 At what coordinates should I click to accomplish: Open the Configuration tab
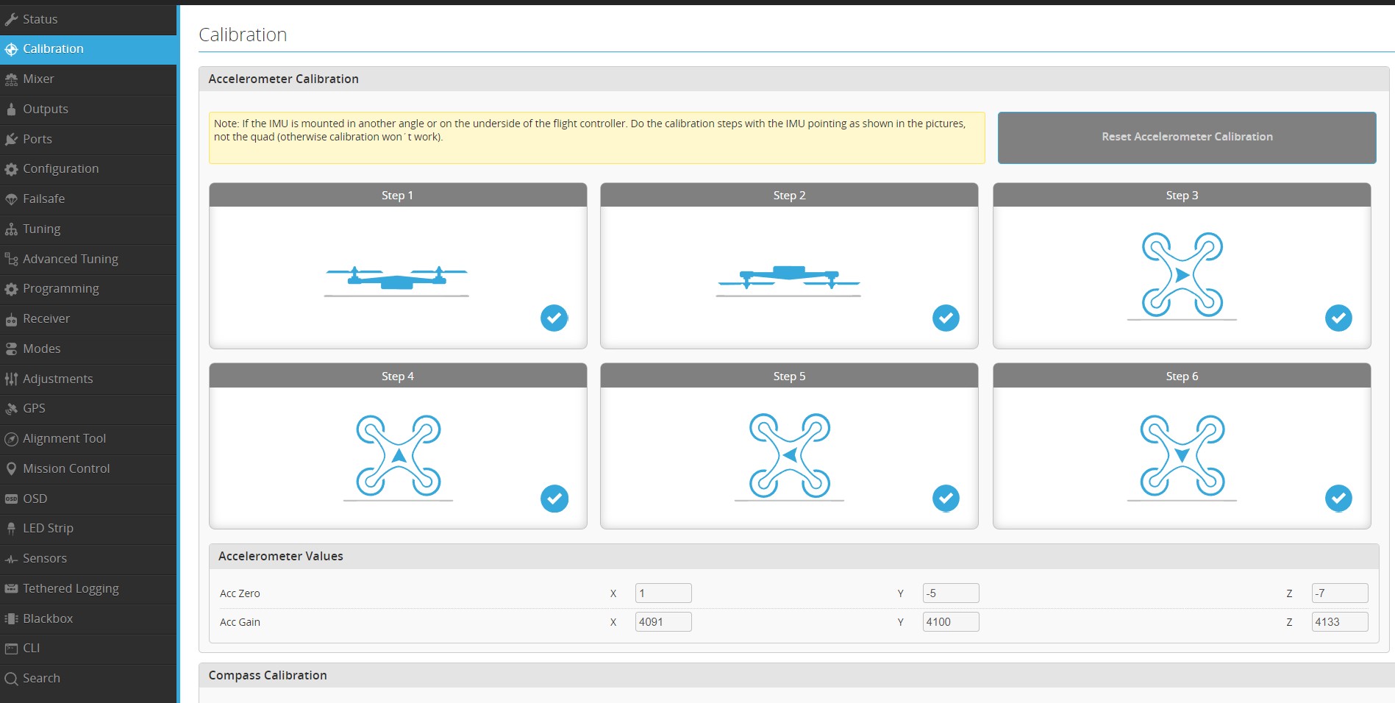pyautogui.click(x=60, y=168)
